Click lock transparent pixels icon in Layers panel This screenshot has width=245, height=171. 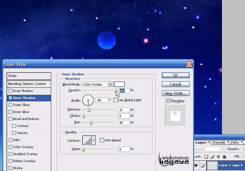tap(206, 157)
